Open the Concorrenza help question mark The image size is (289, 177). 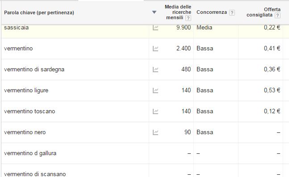tap(232, 12)
